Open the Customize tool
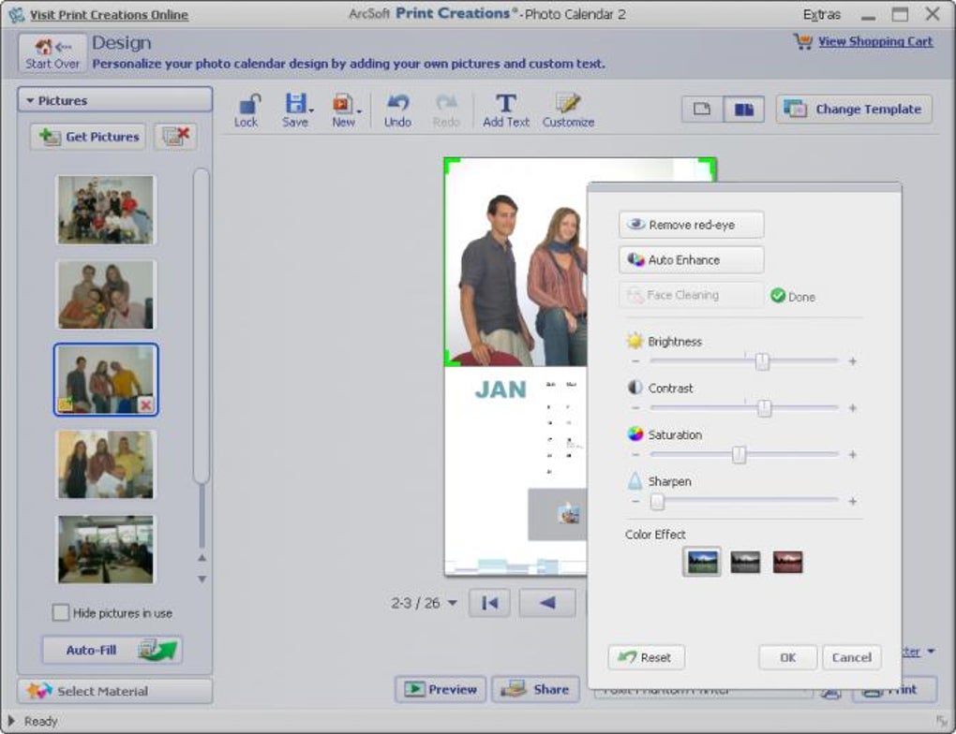The width and height of the screenshot is (956, 734). [568, 110]
